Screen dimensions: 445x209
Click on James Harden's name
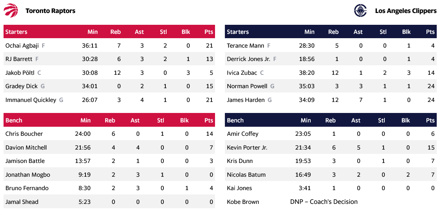(246, 100)
